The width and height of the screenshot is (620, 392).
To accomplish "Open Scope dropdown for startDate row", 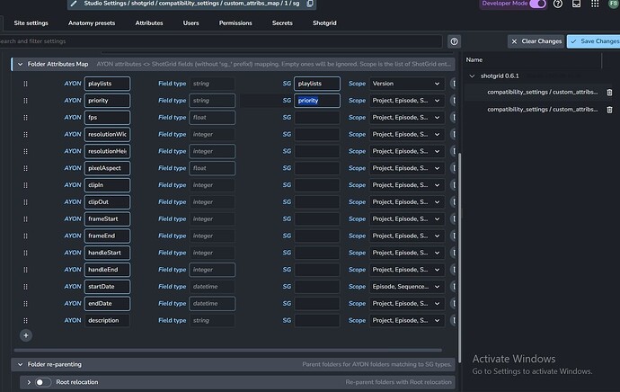I will tap(406, 287).
